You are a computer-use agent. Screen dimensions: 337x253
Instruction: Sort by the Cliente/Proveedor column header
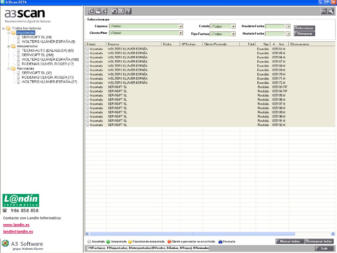coord(221,44)
